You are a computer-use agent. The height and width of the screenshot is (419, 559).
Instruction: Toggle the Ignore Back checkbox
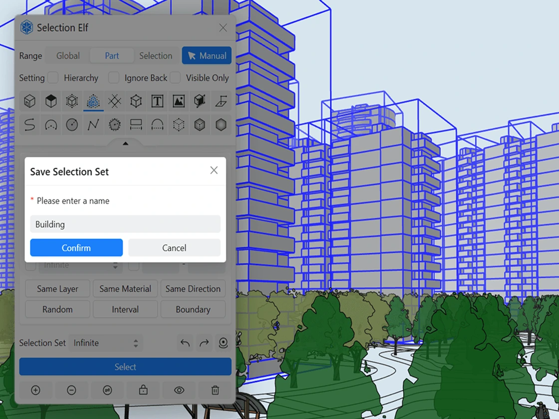(x=114, y=78)
